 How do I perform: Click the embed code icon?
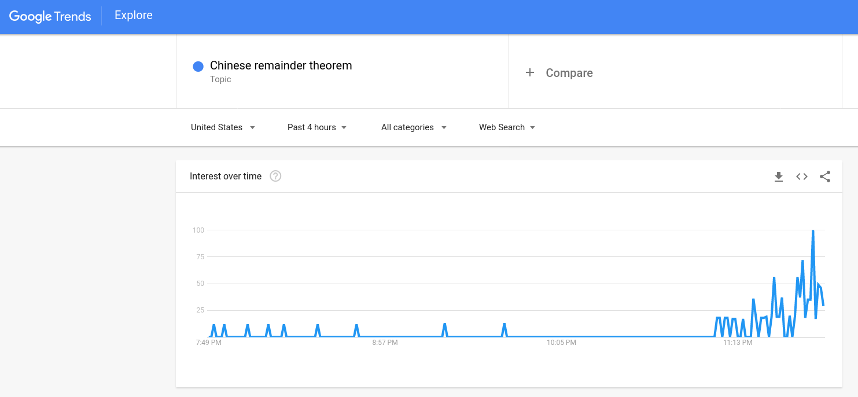pyautogui.click(x=802, y=177)
